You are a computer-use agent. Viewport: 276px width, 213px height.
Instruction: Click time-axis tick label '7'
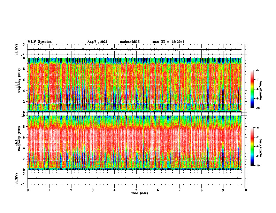coord(180,190)
